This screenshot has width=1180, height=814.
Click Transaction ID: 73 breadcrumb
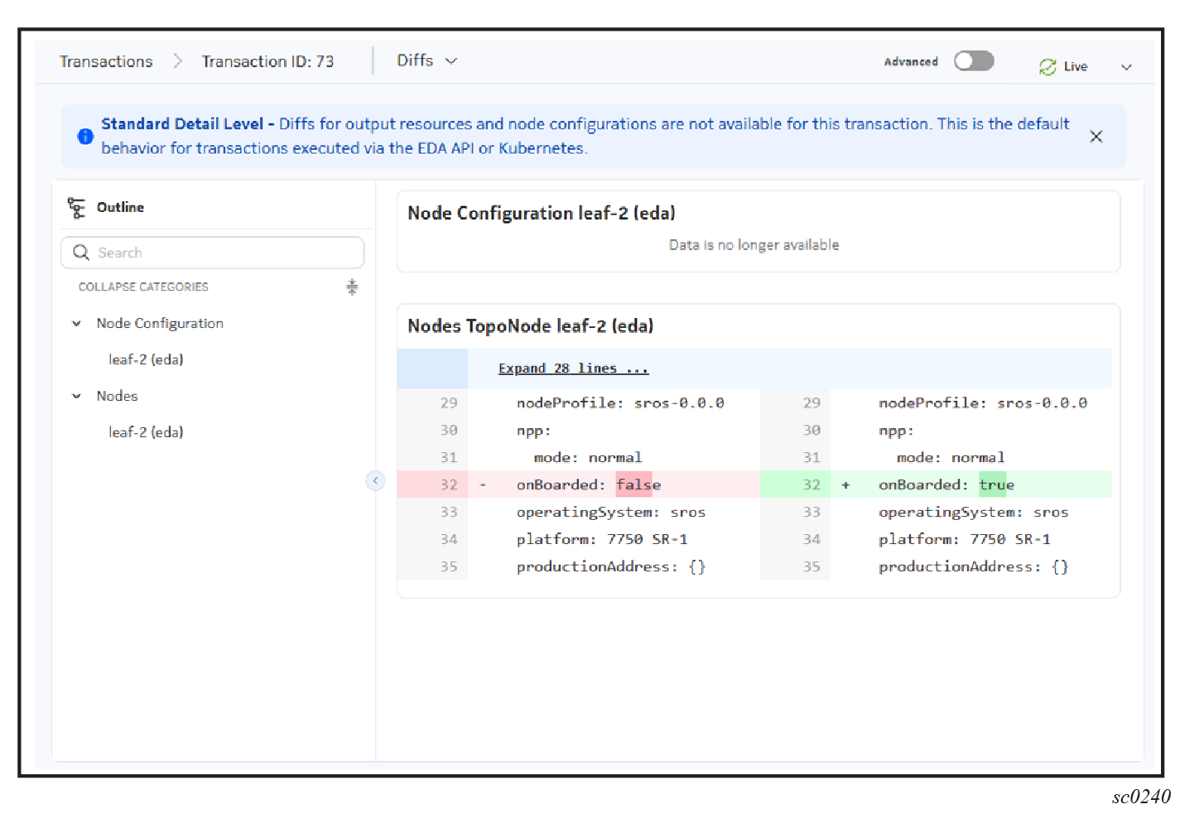[267, 62]
